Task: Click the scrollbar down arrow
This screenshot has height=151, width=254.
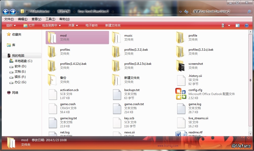Action: click(250, 134)
